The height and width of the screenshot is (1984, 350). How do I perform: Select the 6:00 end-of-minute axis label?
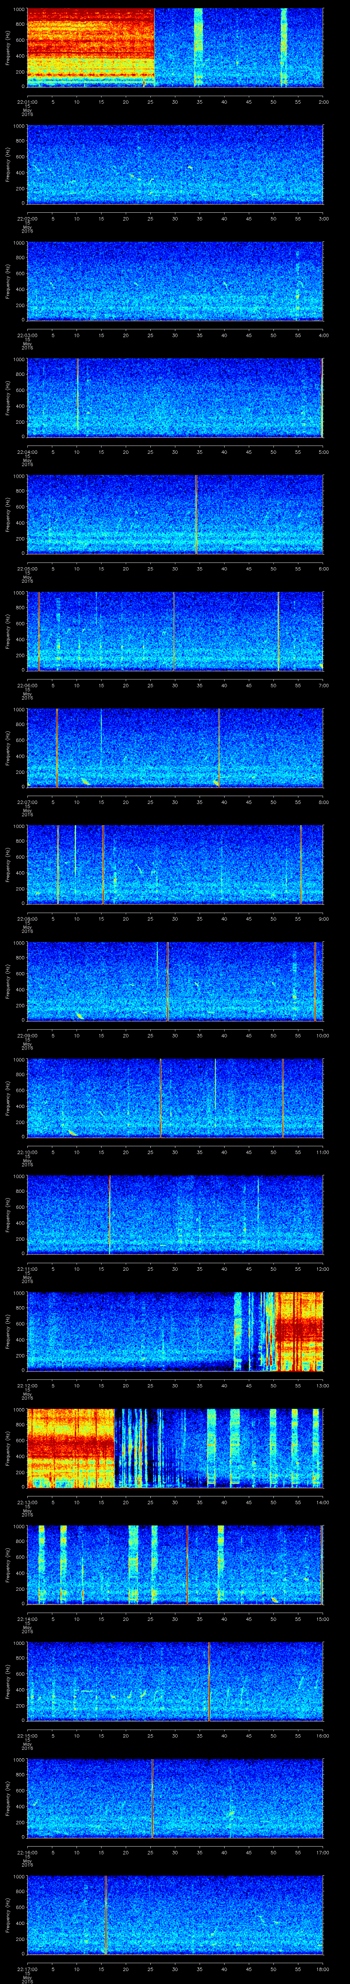pos(323,568)
